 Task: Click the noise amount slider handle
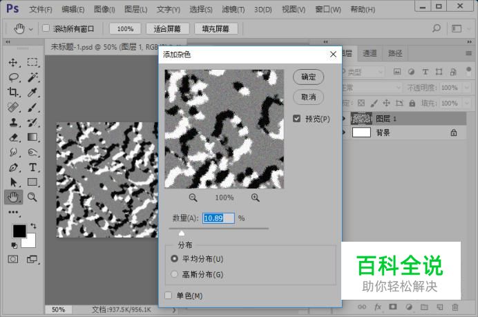182,233
